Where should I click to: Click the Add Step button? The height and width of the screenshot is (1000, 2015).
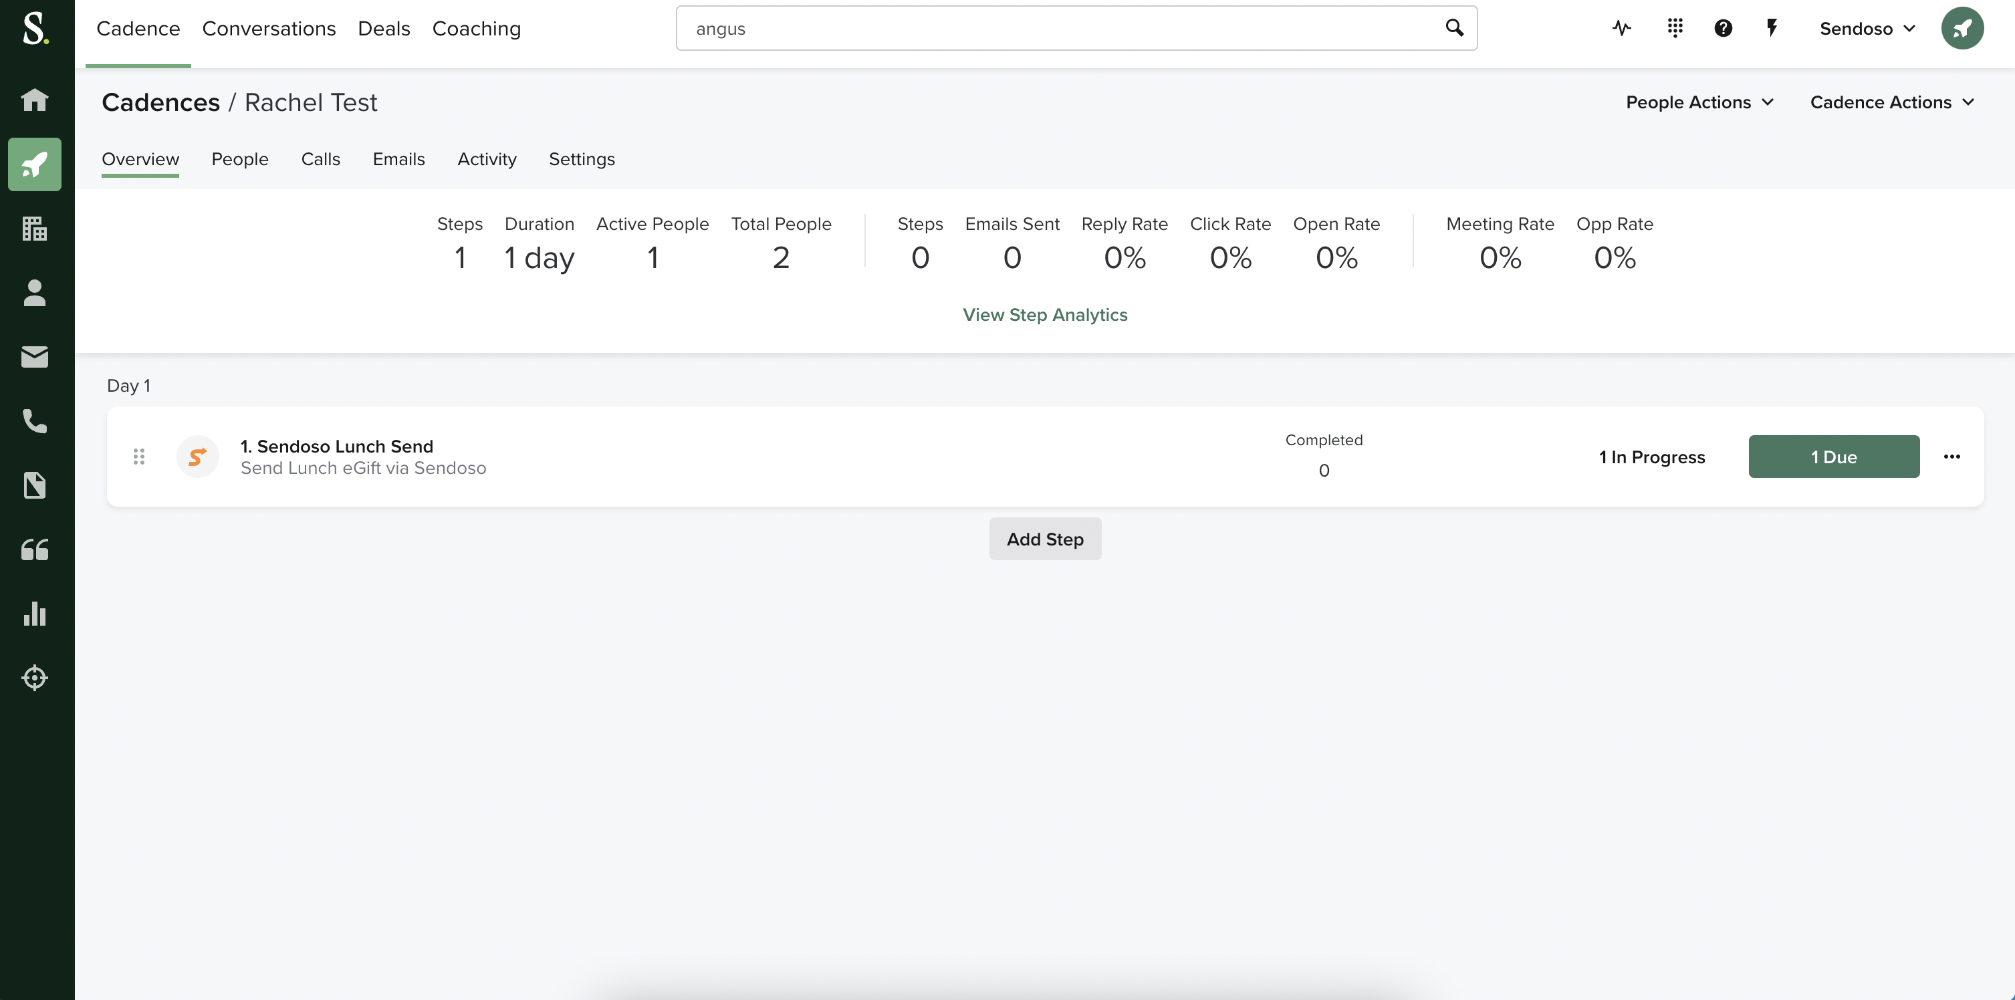(x=1045, y=539)
